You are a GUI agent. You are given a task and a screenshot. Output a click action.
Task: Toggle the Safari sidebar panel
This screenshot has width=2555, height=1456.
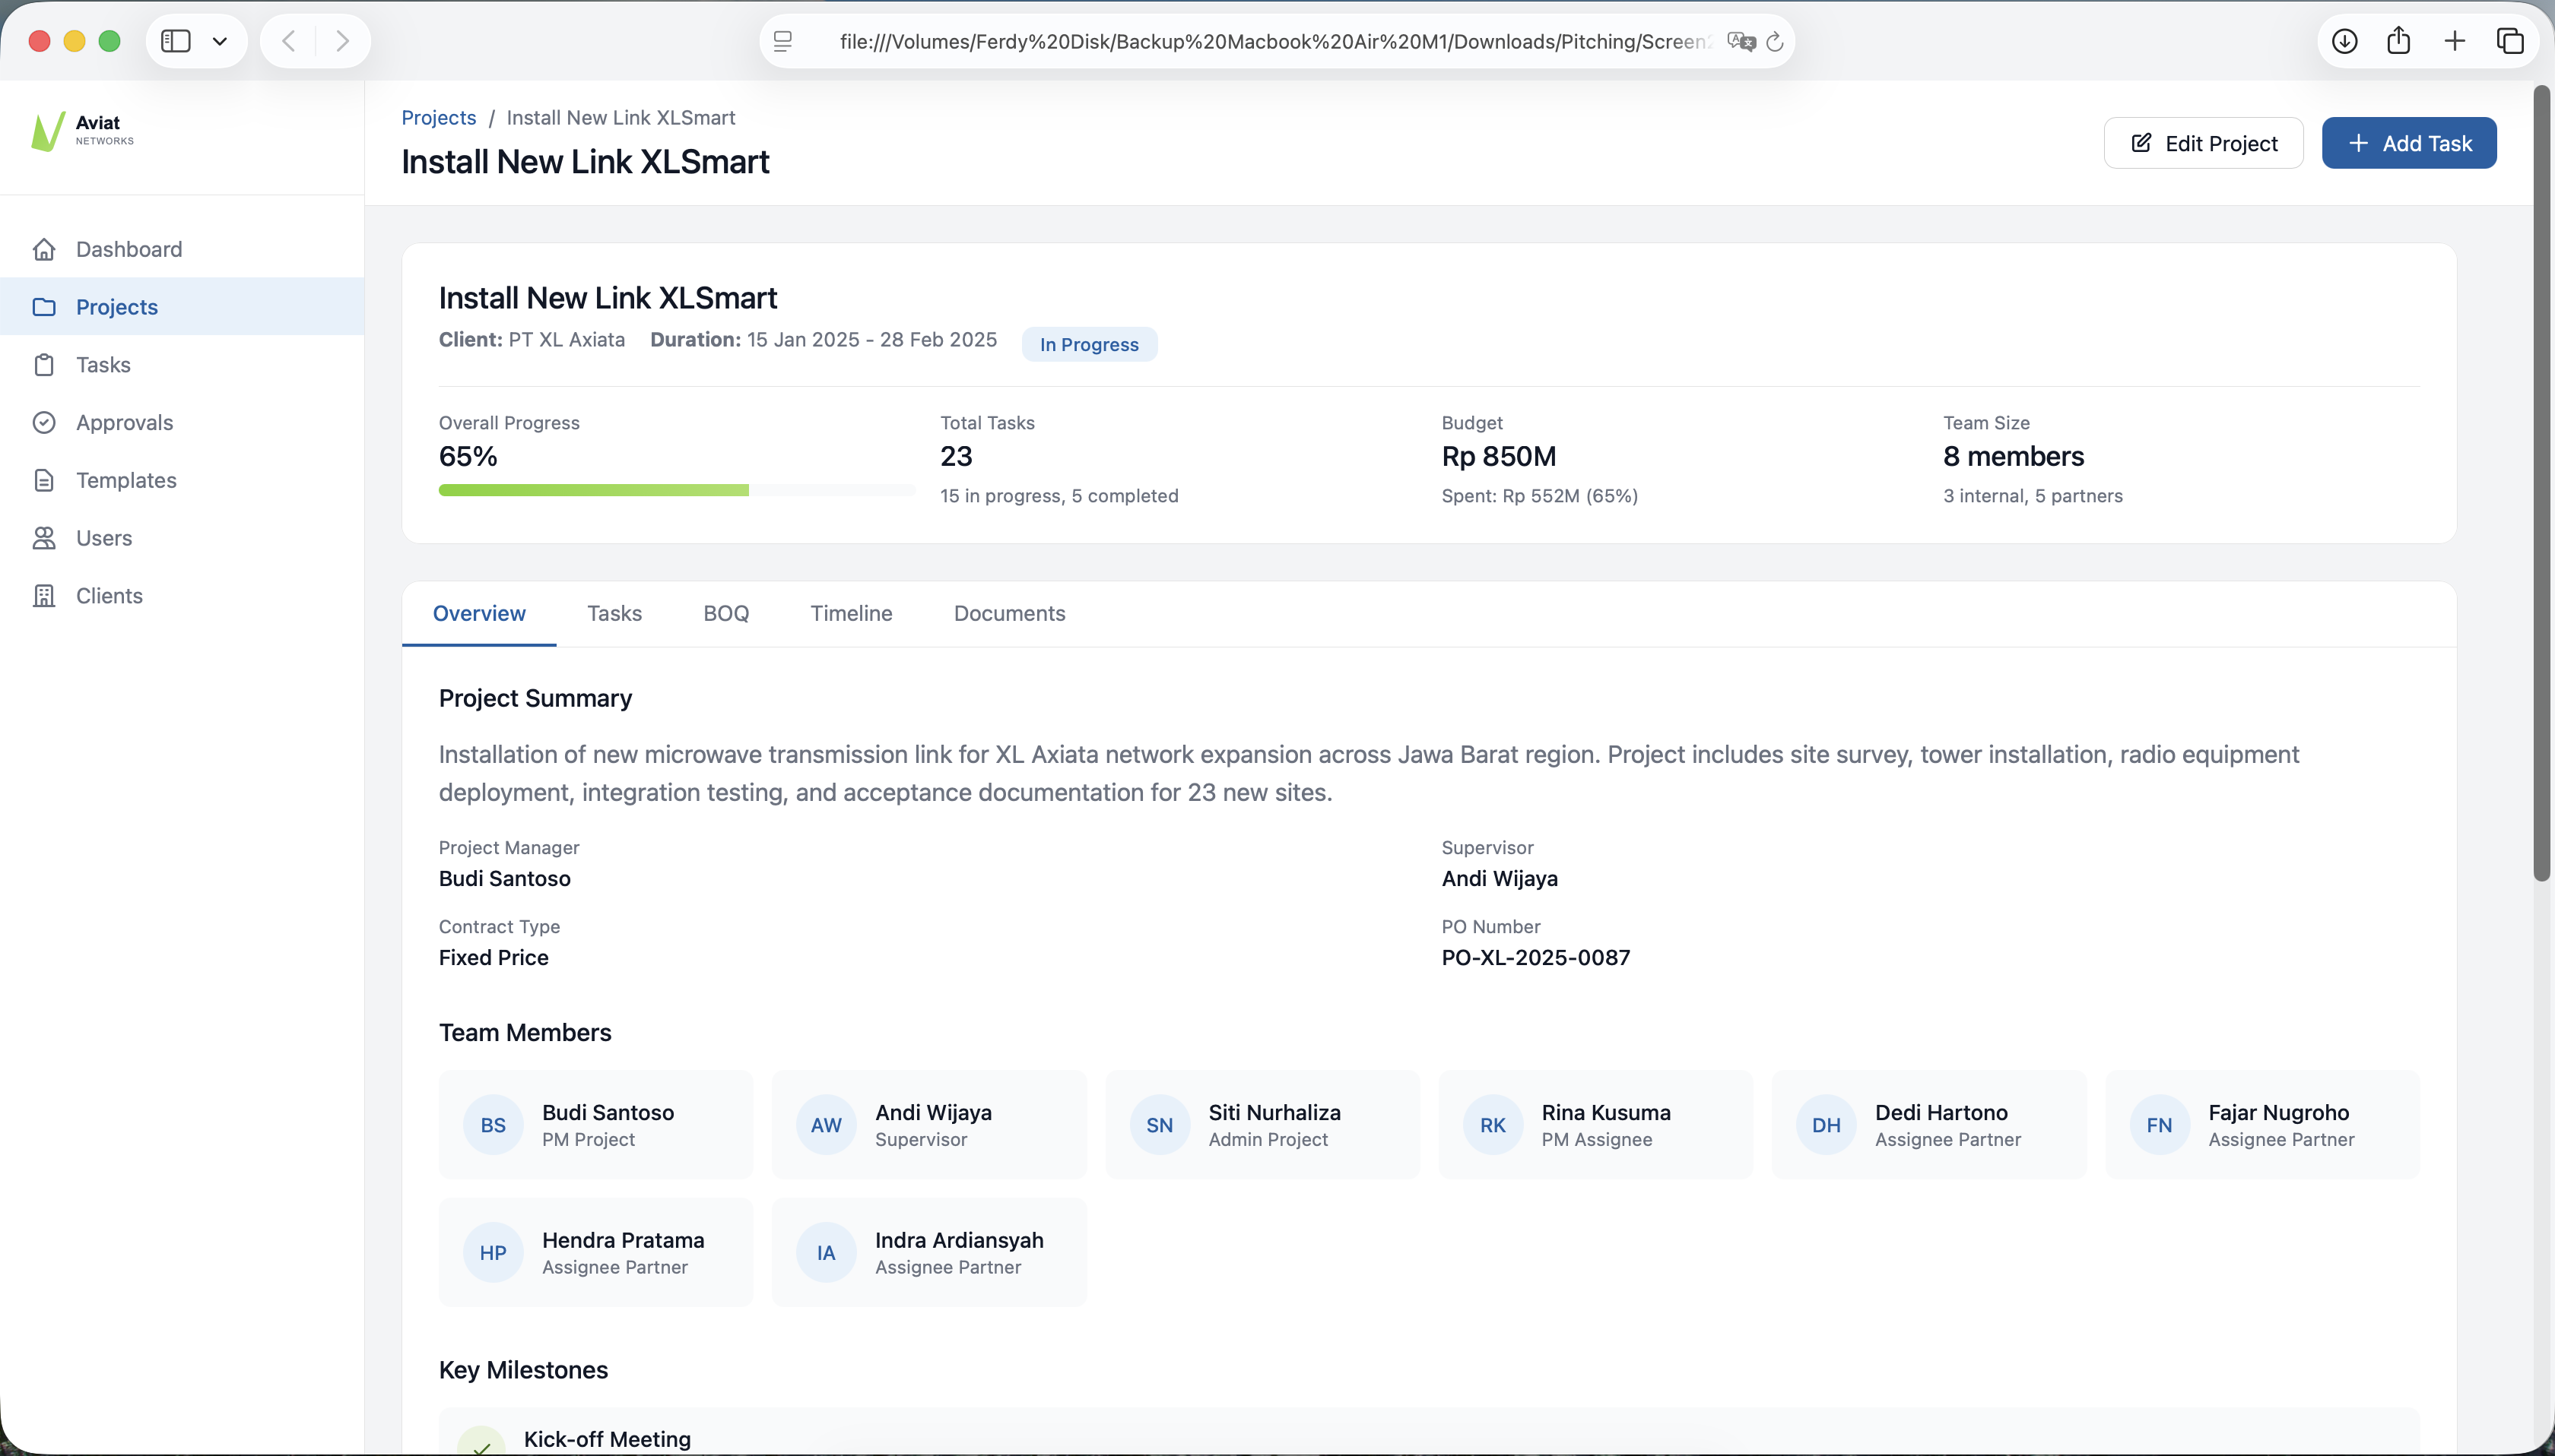(x=176, y=41)
